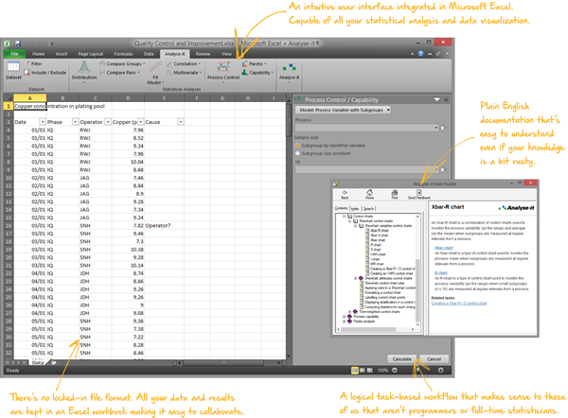Open the Phase column filter dropdown
Image resolution: width=568 pixels, height=418 pixels.
point(75,122)
